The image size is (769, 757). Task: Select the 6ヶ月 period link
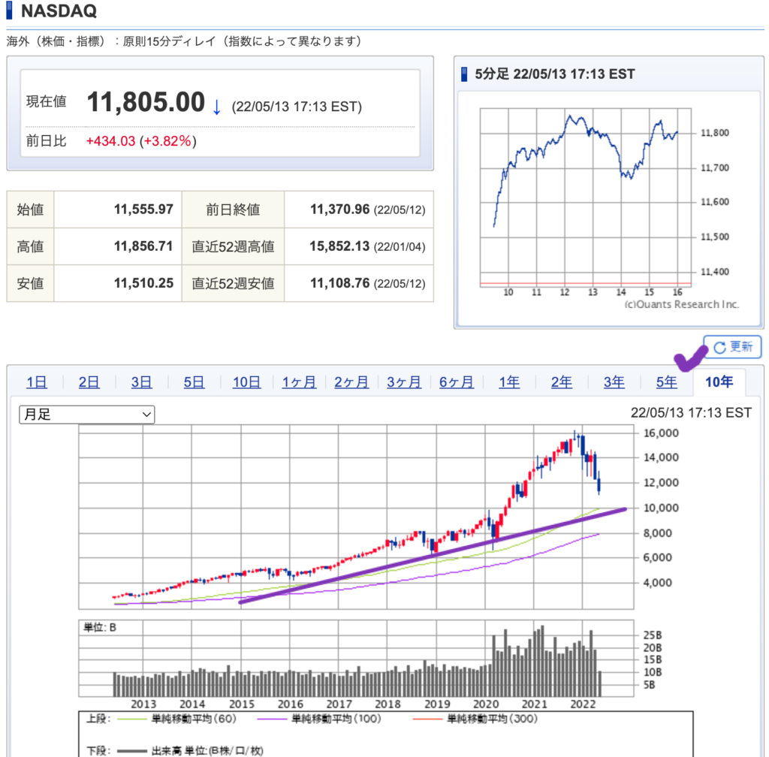click(x=456, y=382)
